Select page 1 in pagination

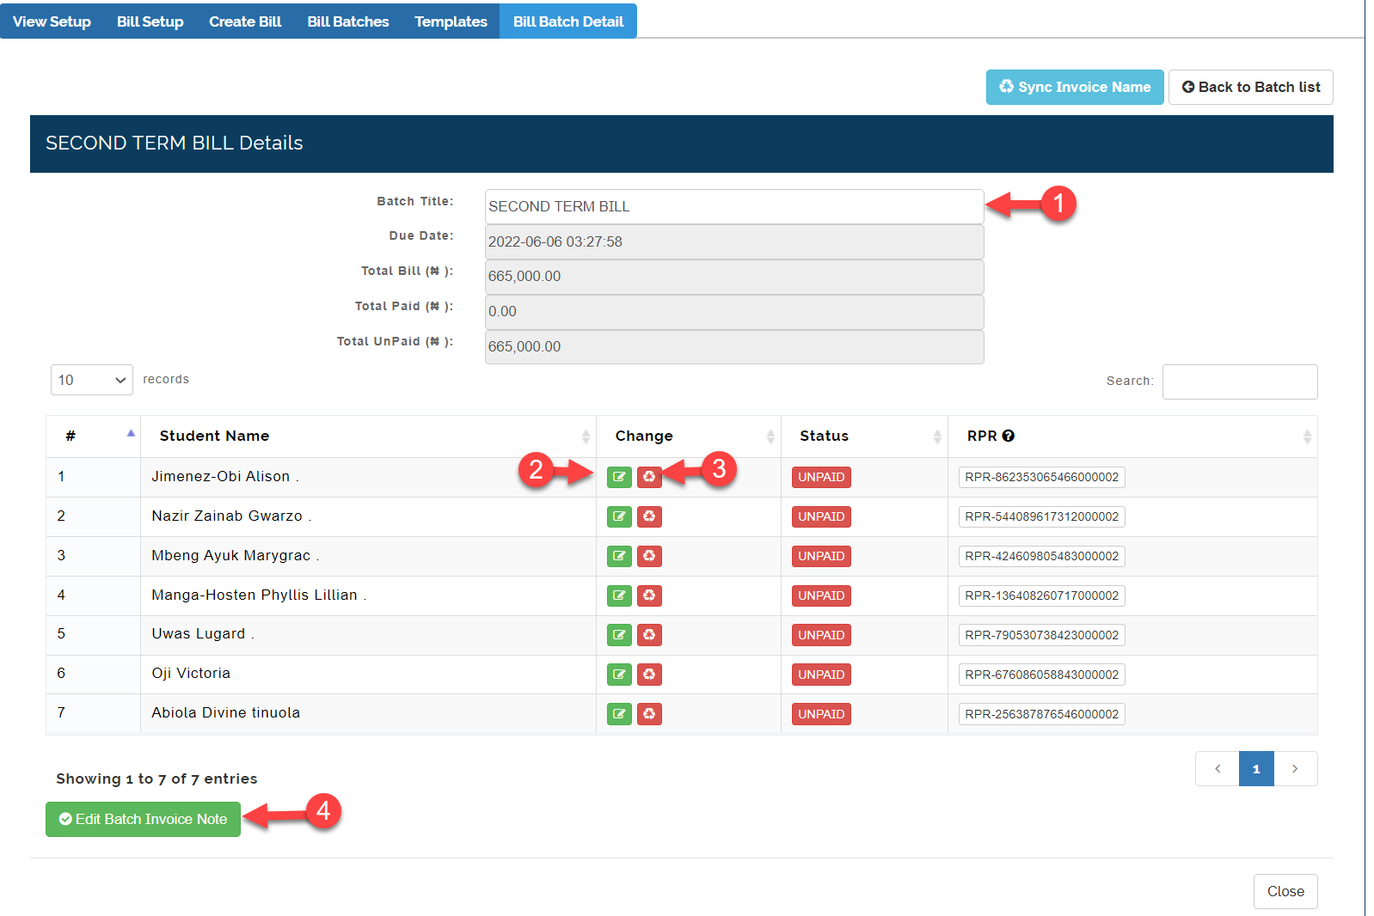[1256, 768]
